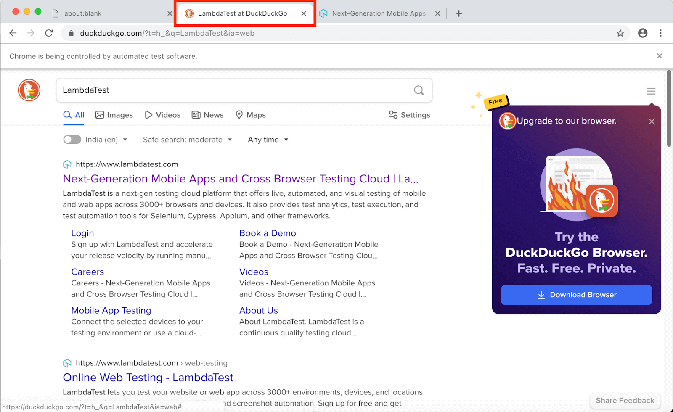
Task: Click the DuckDuckGo logo
Action: tap(29, 90)
